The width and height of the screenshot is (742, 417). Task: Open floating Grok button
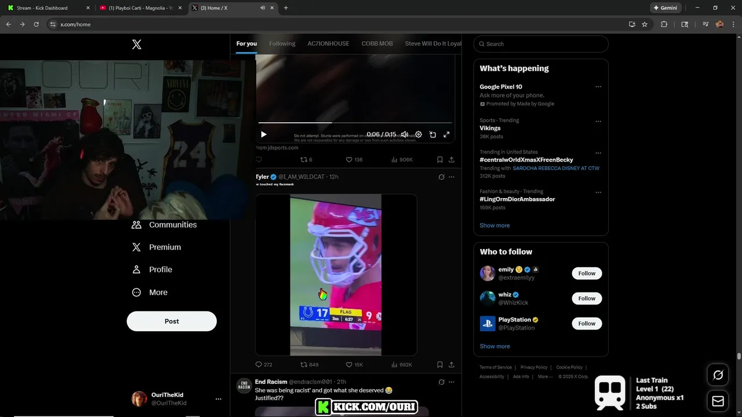point(718,375)
